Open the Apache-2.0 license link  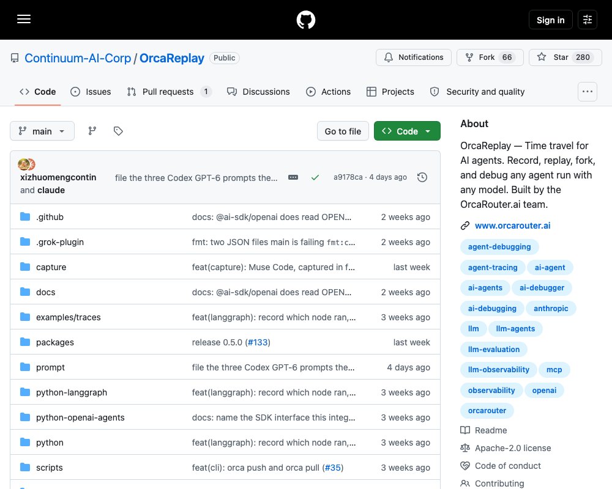[x=513, y=448]
